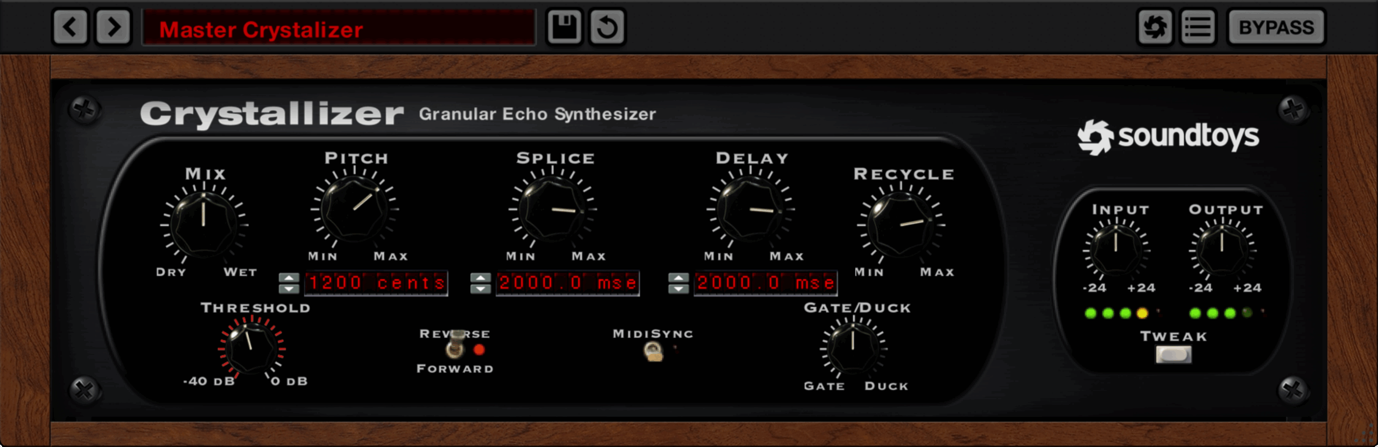The image size is (1378, 447).
Task: Click the Threshold knob
Action: (251, 348)
